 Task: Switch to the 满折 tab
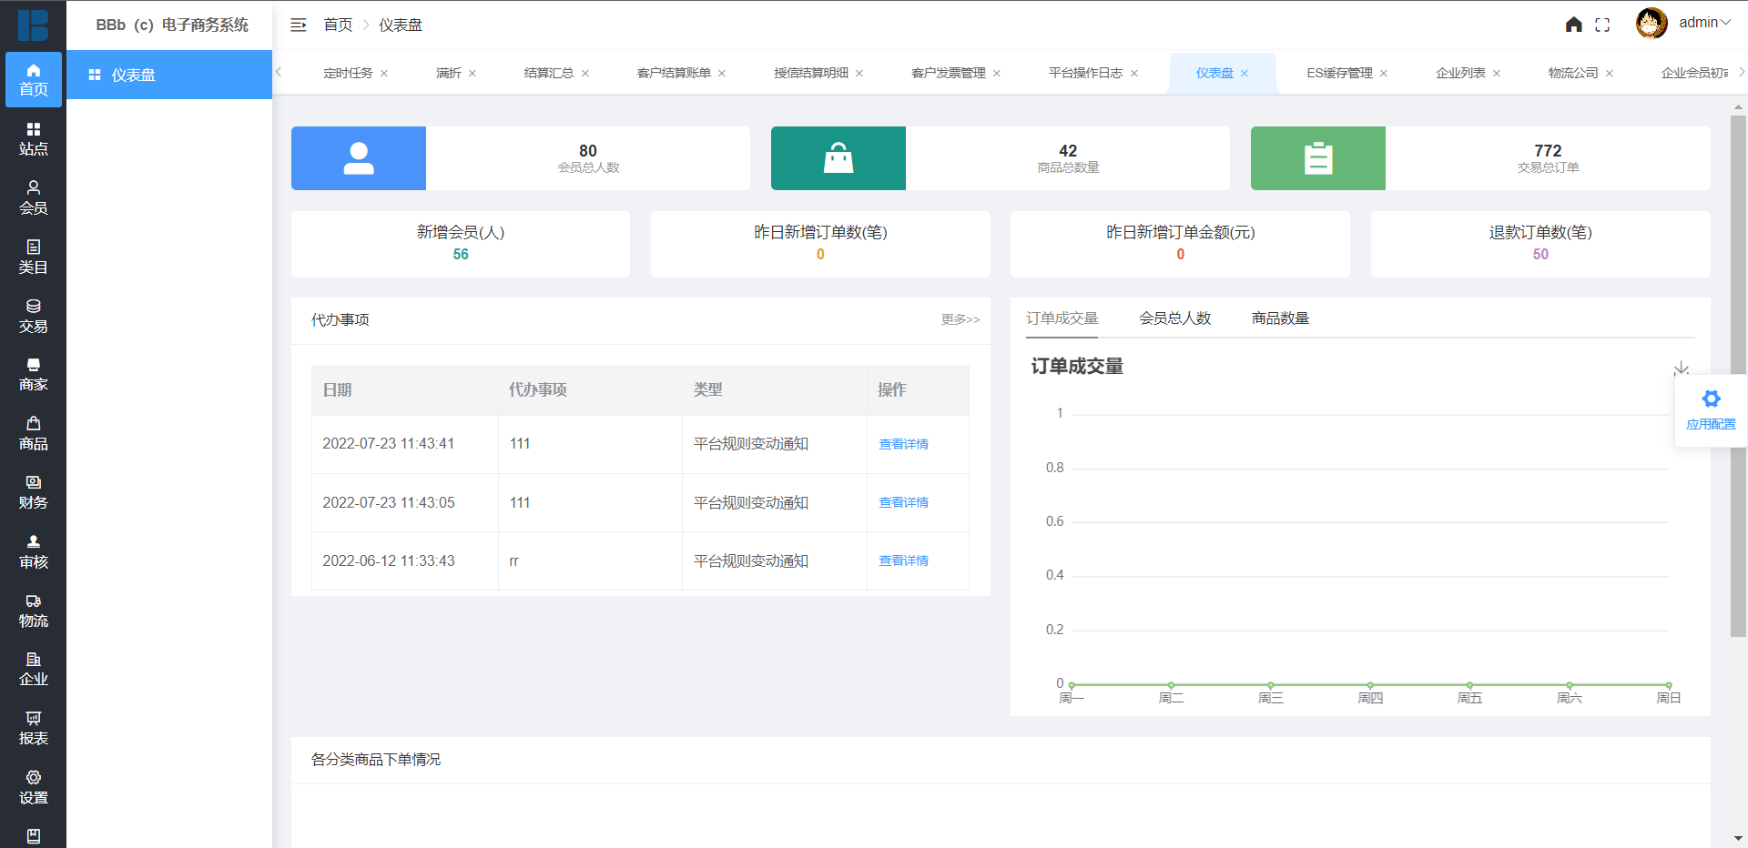click(449, 73)
